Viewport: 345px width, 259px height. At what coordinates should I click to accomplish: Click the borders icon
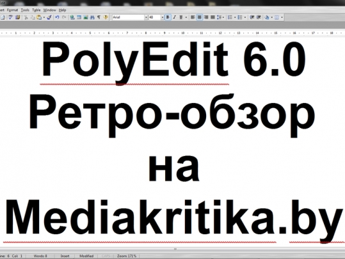tap(277, 17)
